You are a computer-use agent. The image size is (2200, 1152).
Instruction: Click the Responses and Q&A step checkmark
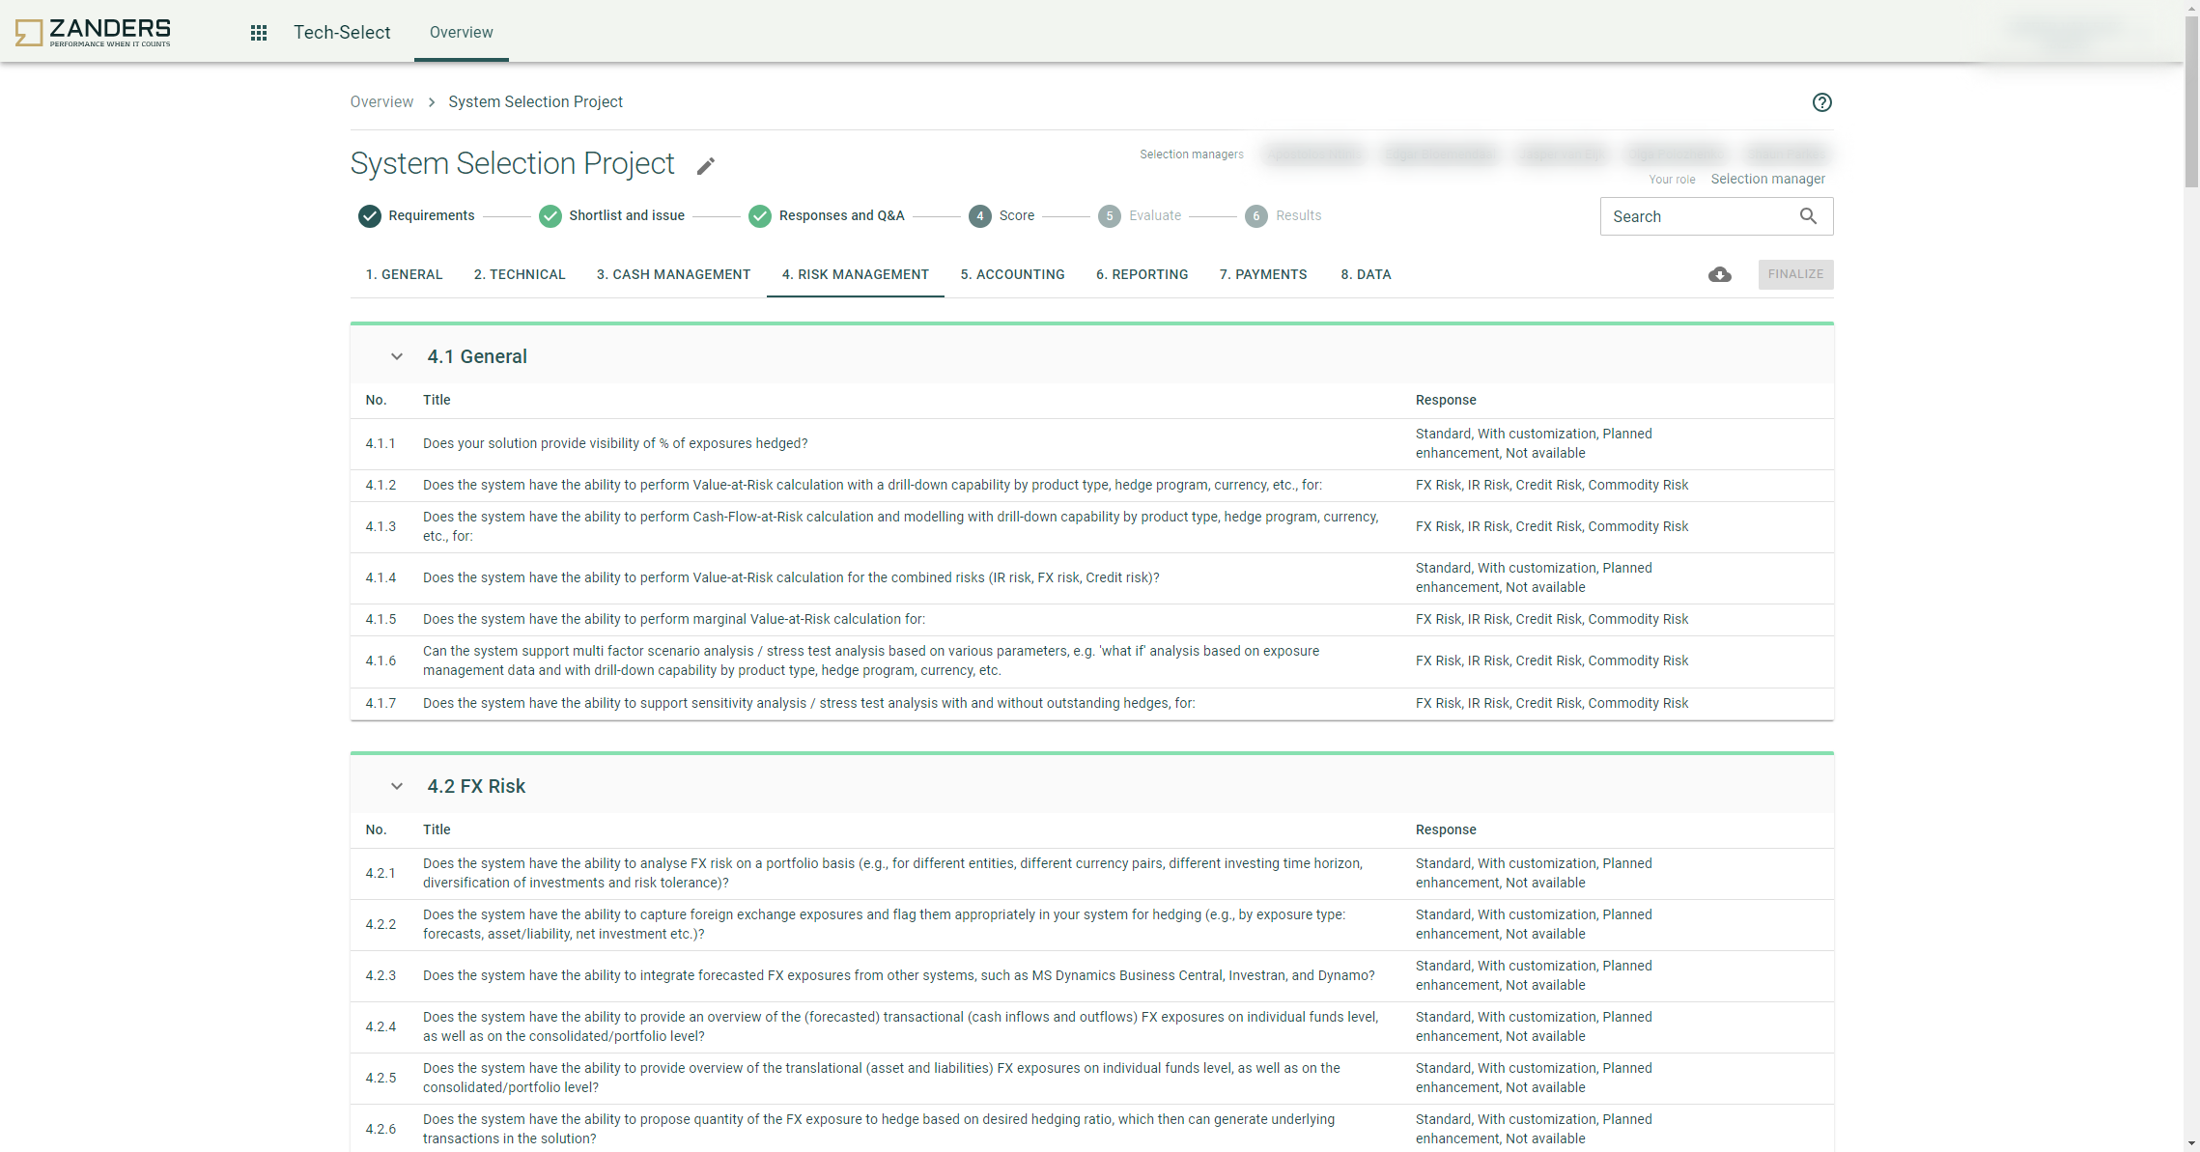click(x=760, y=216)
